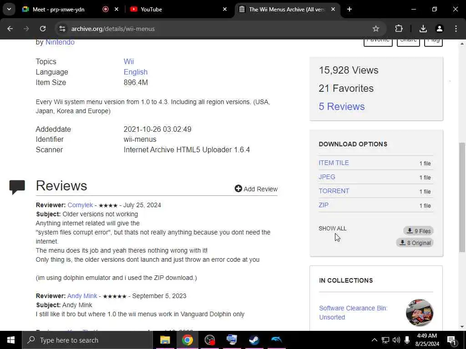Click the Software Clearance Bin thumbnail

point(420,313)
